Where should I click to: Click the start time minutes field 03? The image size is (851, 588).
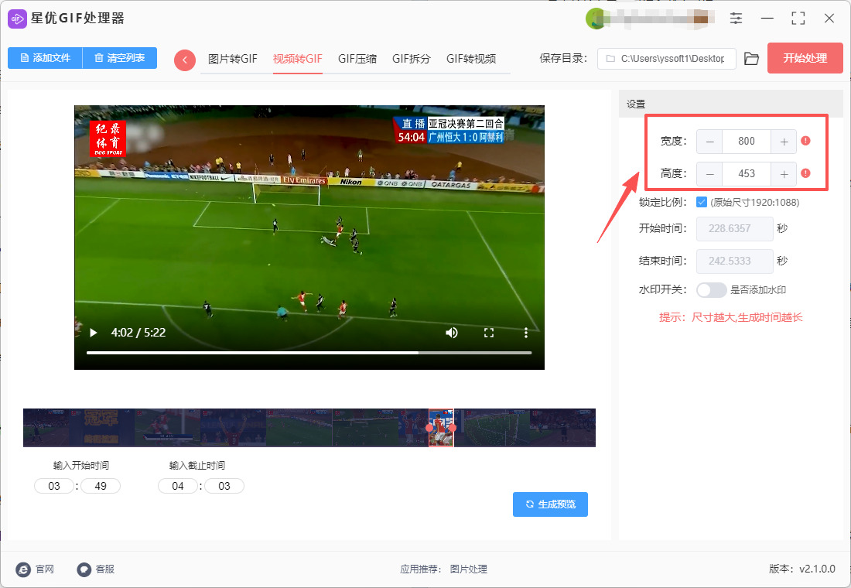[x=53, y=486]
